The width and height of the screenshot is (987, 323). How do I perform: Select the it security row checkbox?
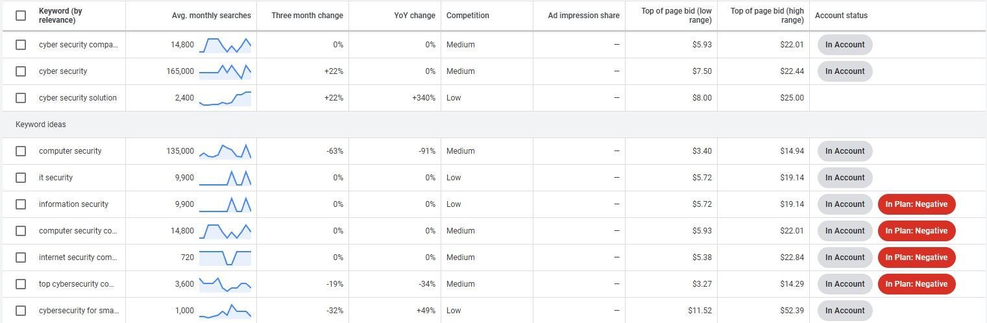coord(21,178)
